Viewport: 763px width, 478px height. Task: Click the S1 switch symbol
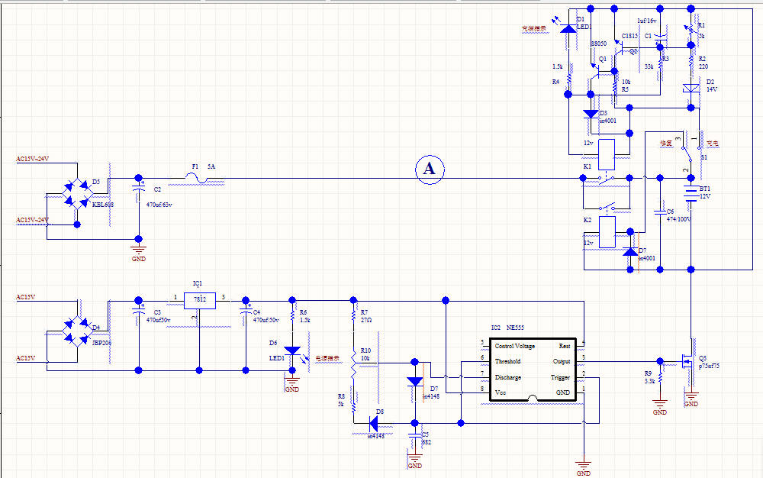689,151
